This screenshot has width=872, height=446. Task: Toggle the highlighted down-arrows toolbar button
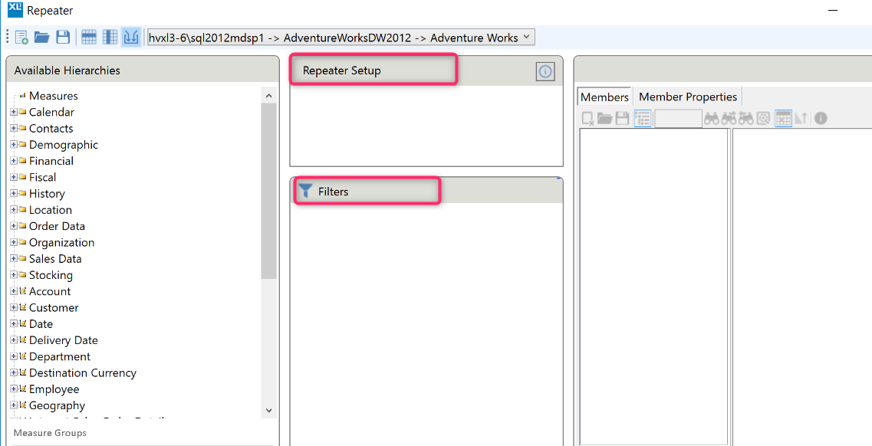click(130, 38)
